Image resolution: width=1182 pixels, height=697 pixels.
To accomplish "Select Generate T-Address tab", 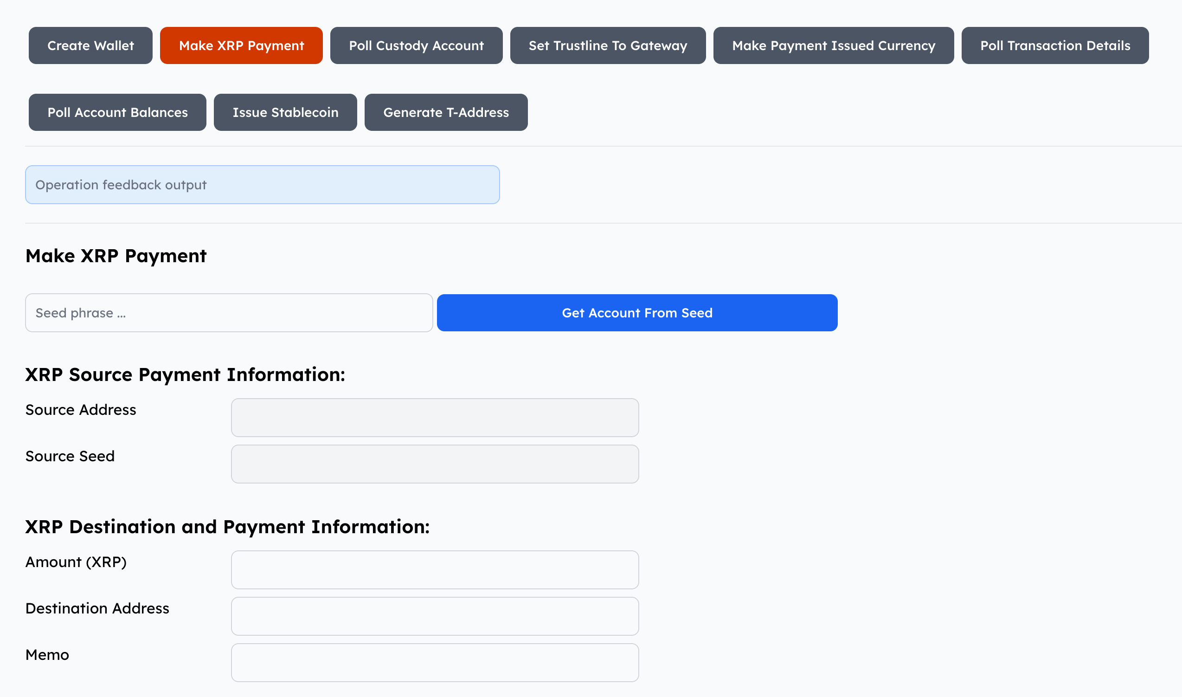I will [445, 112].
